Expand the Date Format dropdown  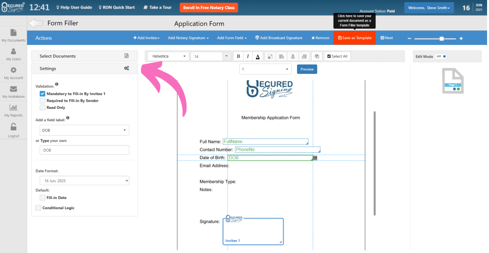pyautogui.click(x=85, y=180)
